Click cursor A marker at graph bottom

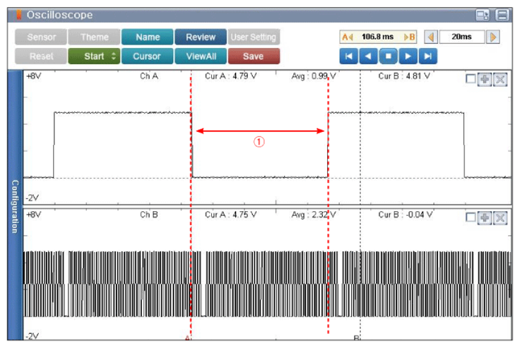pyautogui.click(x=188, y=337)
